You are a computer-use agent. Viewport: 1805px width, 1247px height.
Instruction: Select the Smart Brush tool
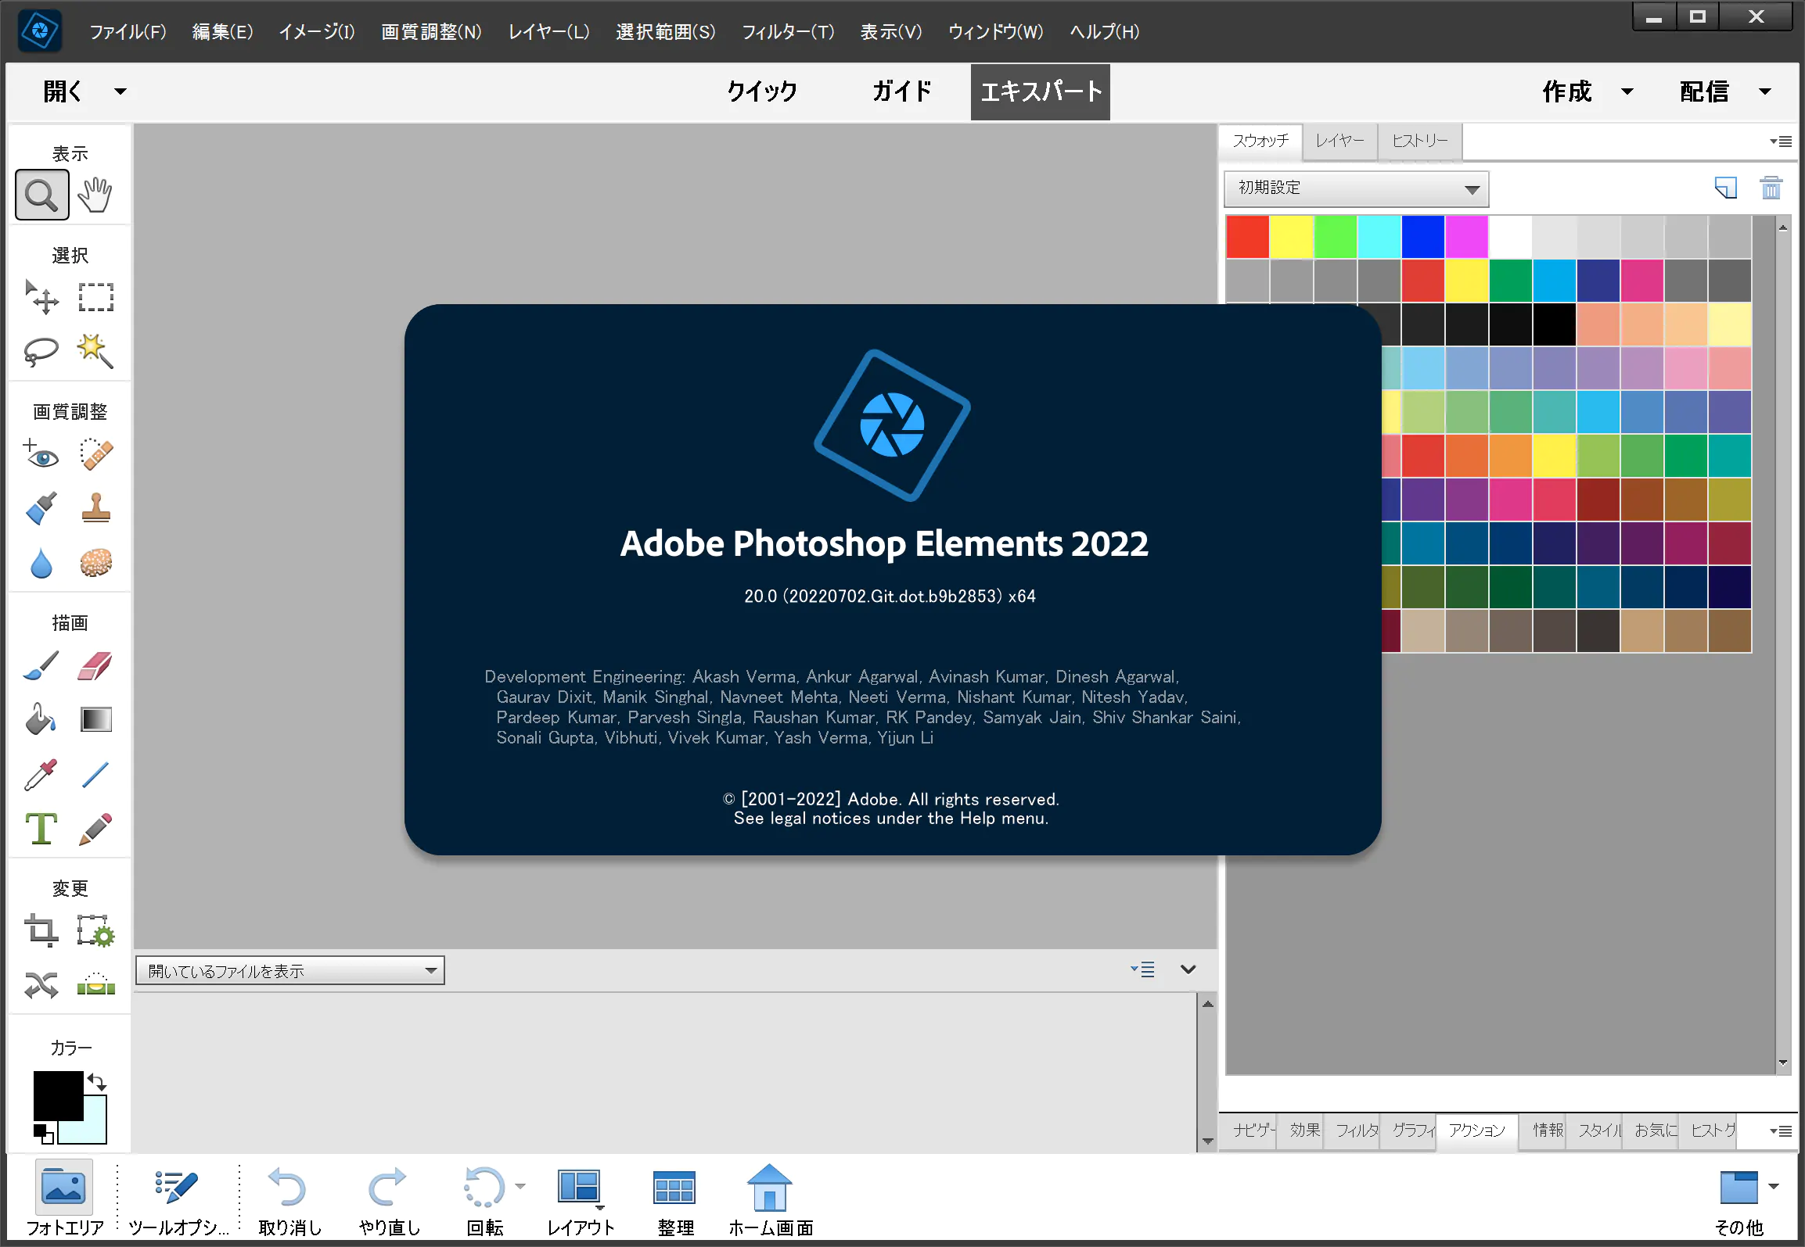[41, 508]
